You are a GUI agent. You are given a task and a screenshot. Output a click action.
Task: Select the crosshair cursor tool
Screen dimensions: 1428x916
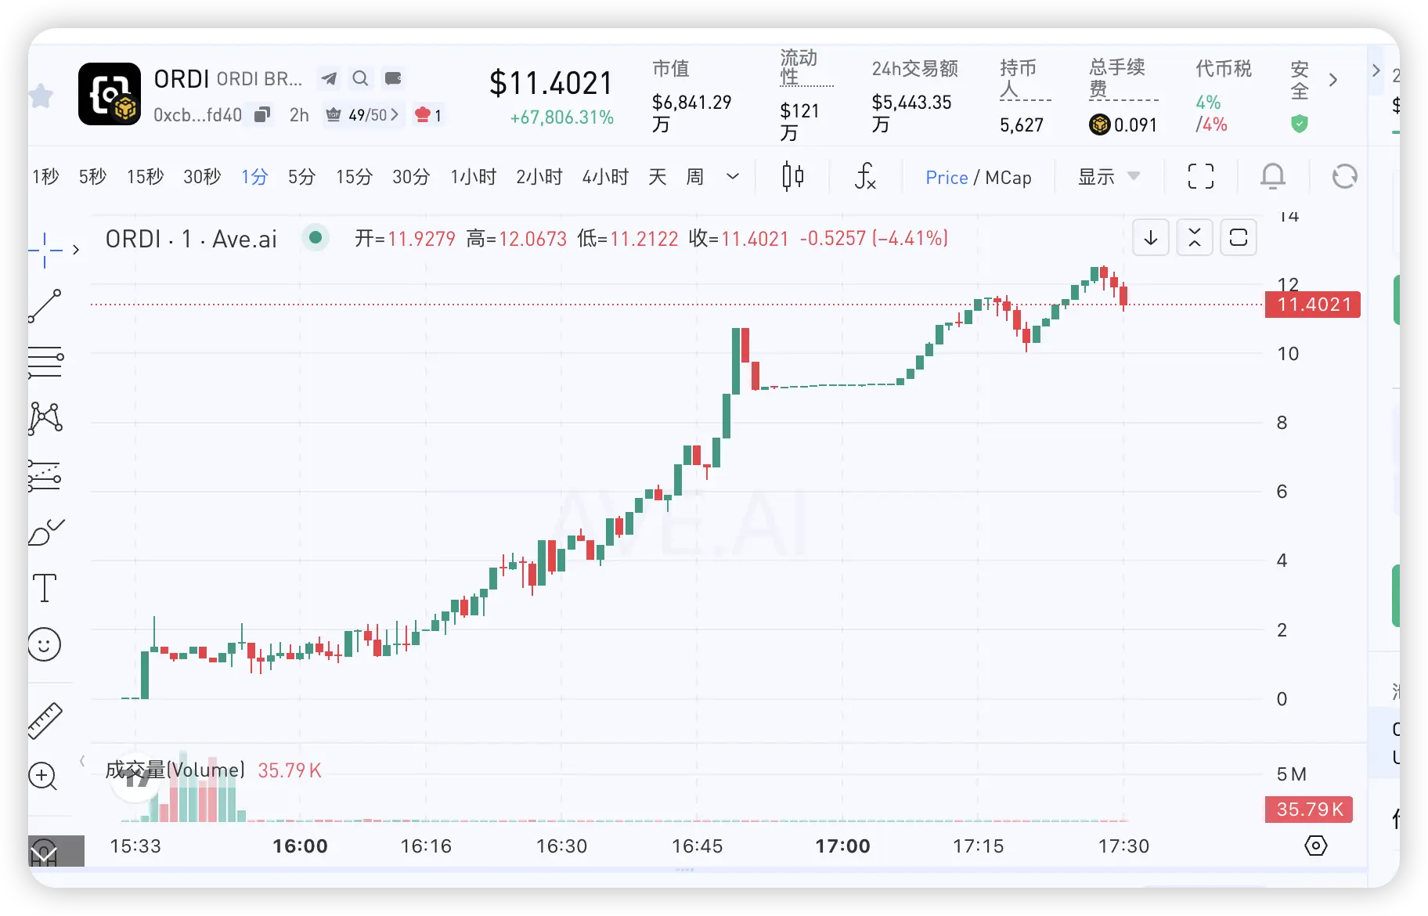pos(45,250)
